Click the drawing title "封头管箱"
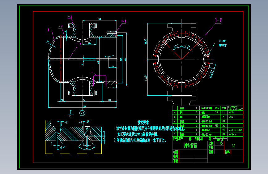The image size is (268, 174). [x=190, y=146]
